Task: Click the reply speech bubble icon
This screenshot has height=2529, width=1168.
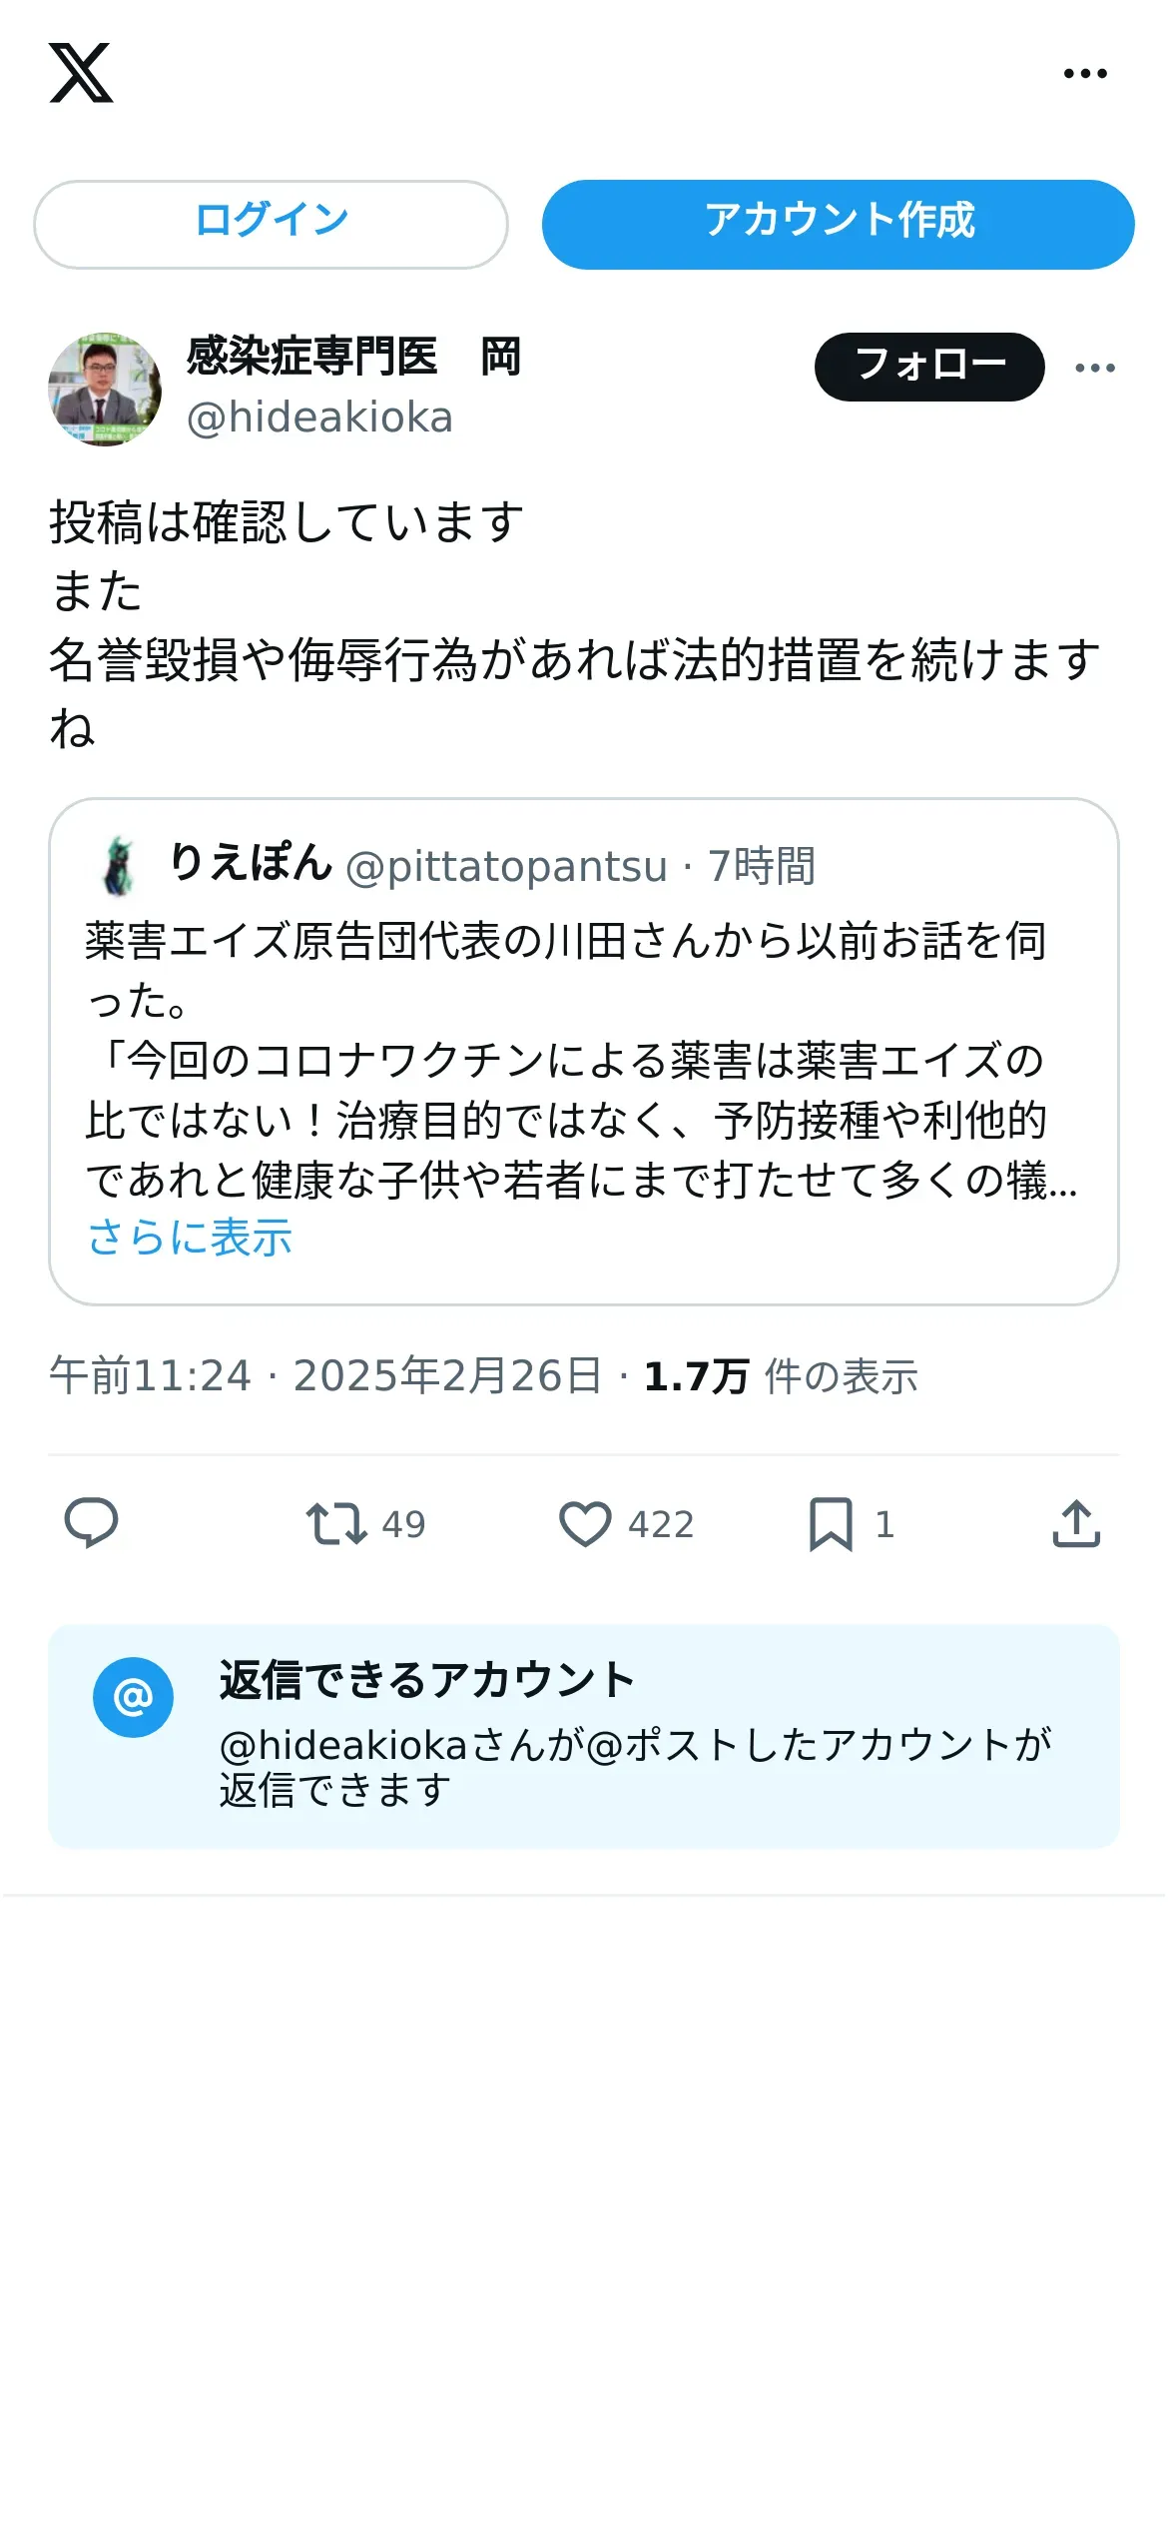Action: point(91,1523)
